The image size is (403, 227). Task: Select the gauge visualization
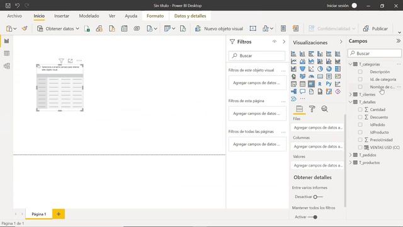(311, 76)
